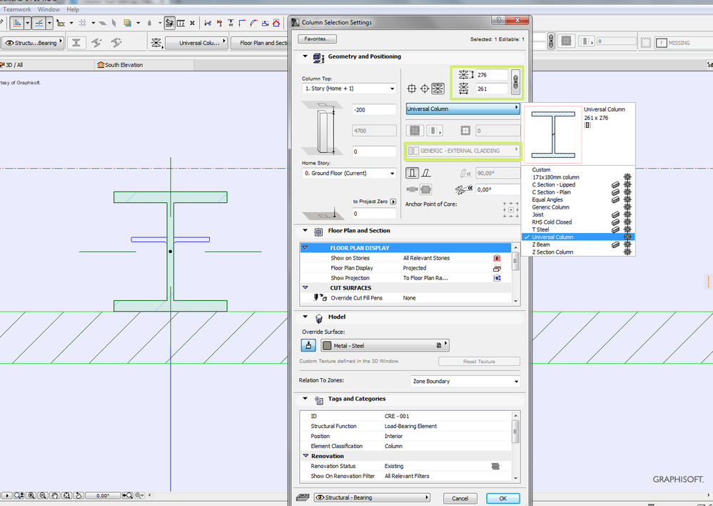Select rectangular column cross-section type
The width and height of the screenshot is (713, 506).
(x=412, y=89)
